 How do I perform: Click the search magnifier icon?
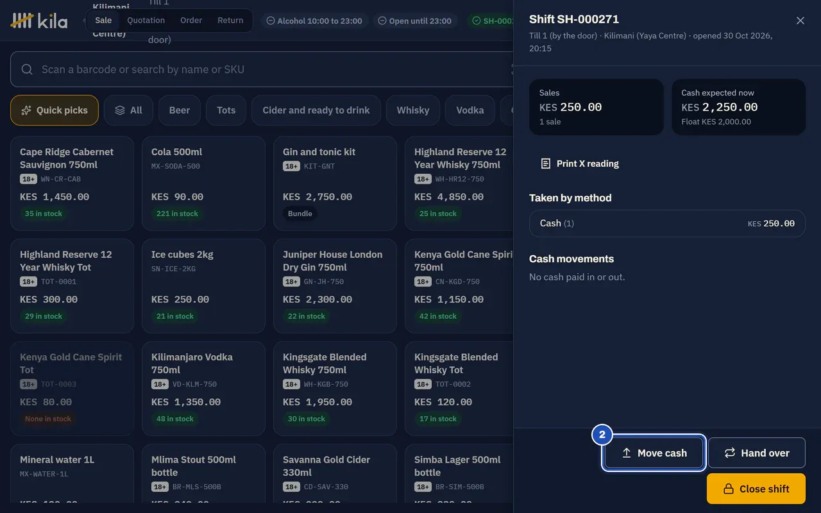(x=27, y=69)
